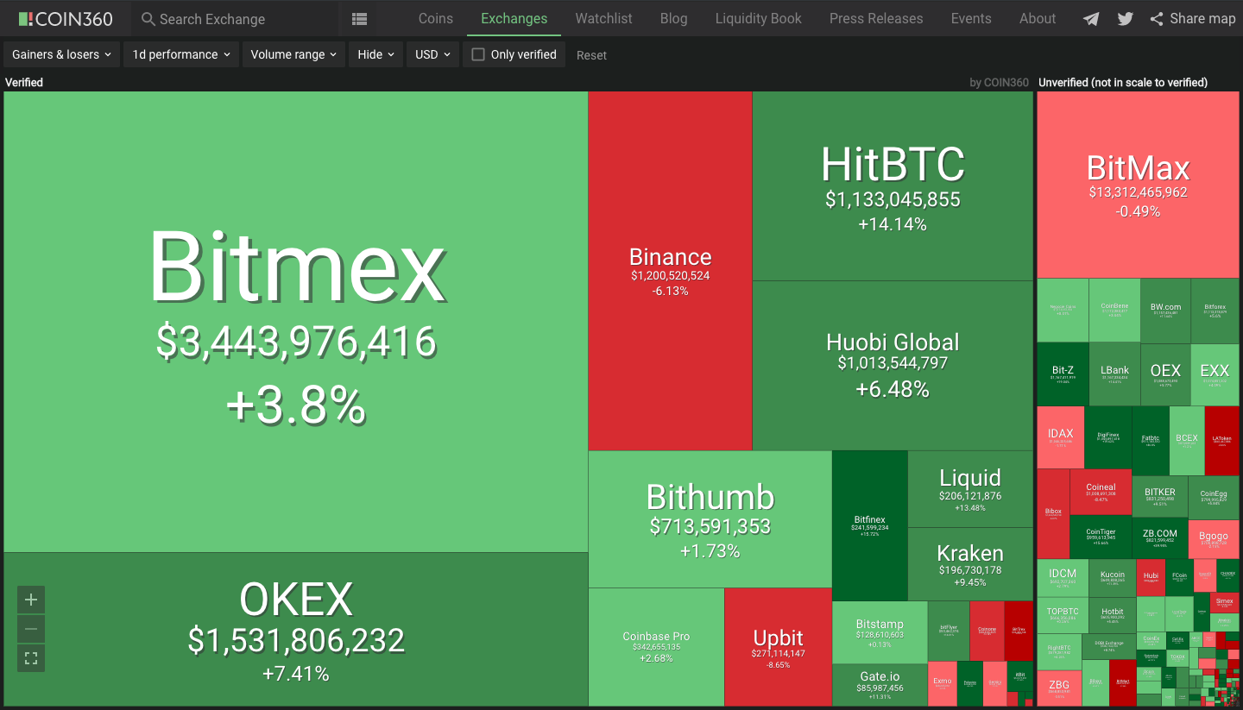Screen dimensions: 1243x710
Task: Zoom out with the minus button
Action: [x=31, y=629]
